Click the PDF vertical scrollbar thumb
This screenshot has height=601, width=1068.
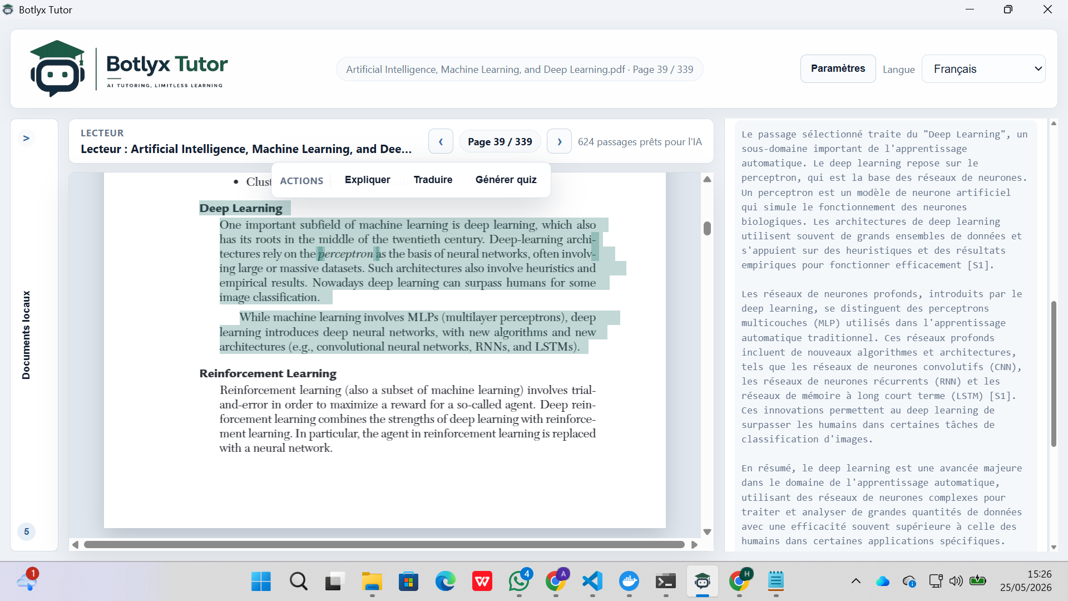pos(707,228)
